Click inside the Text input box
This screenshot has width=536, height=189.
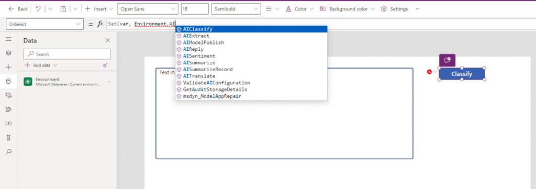click(x=284, y=114)
